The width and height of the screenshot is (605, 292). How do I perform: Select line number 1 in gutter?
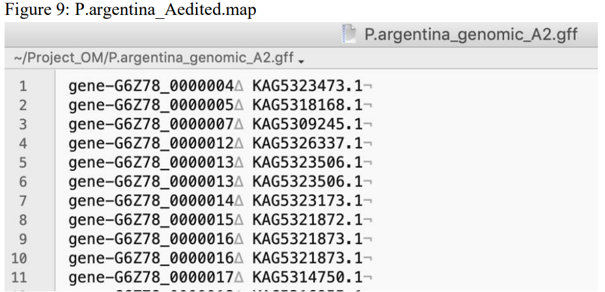pyautogui.click(x=23, y=86)
